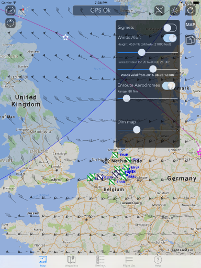
Task: Select the EBBR aerodrome marker
Action: [111, 182]
